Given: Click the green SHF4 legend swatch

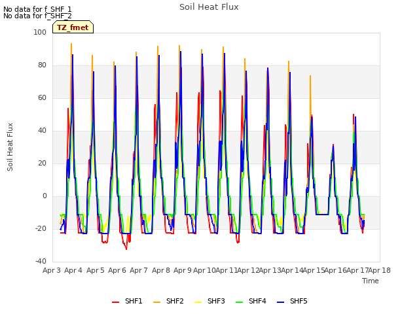Looking at the screenshot, I should [x=240, y=302].
